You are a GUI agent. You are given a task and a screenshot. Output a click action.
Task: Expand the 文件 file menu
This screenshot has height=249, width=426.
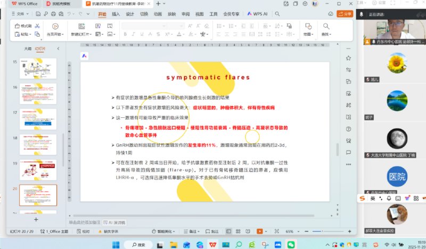pyautogui.click(x=20, y=14)
